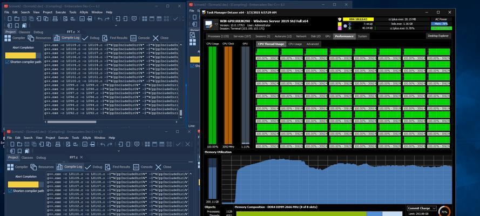Click Redo arrow in top Dev-C++ toolbar
This screenshot has height=216, width=480.
pyautogui.click(x=107, y=19)
